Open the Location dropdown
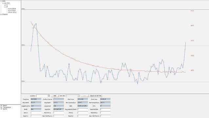This screenshot has height=118, width=209. click(x=43, y=96)
